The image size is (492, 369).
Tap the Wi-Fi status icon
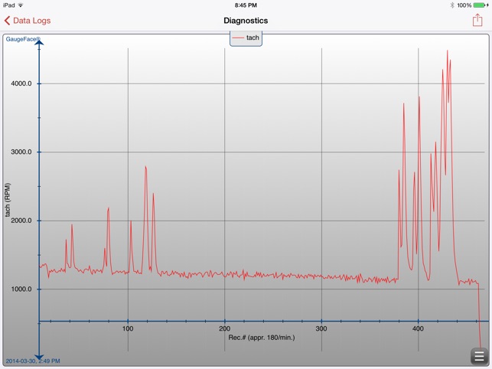point(21,5)
